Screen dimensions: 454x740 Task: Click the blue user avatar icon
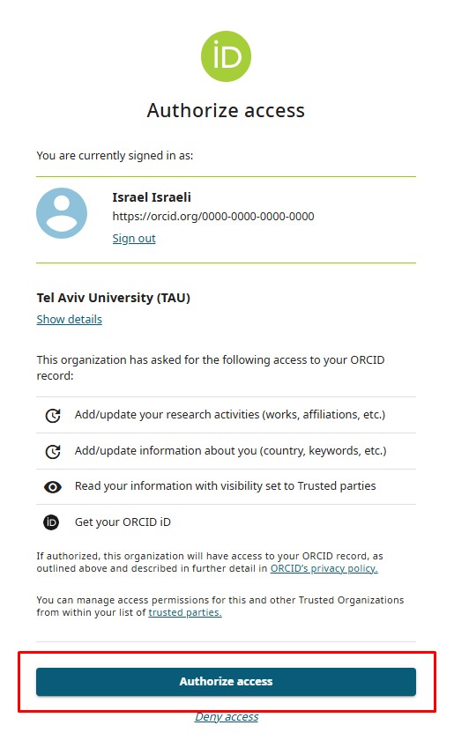pyautogui.click(x=62, y=213)
